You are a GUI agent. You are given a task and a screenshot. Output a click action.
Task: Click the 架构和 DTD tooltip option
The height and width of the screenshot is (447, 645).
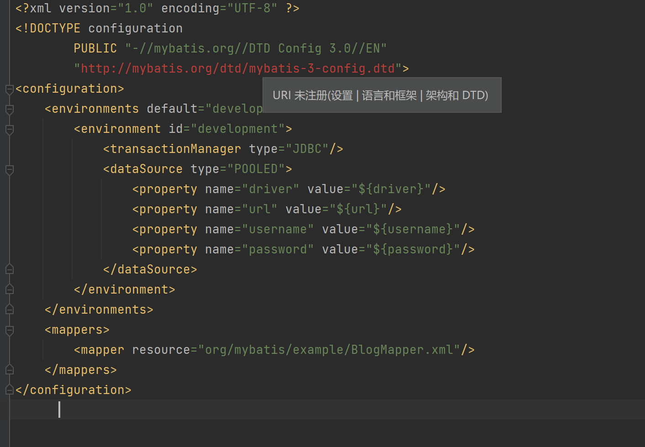456,95
